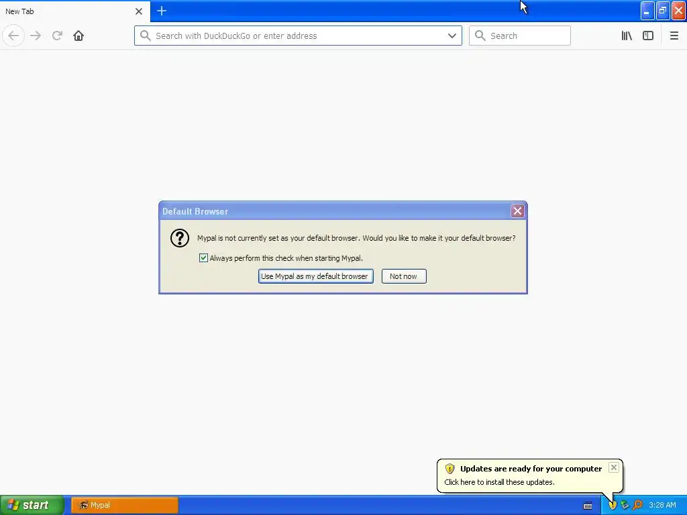Dismiss dialog with Not now
The width and height of the screenshot is (687, 515).
click(404, 276)
